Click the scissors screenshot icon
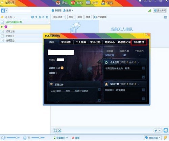 [x=60, y=130]
